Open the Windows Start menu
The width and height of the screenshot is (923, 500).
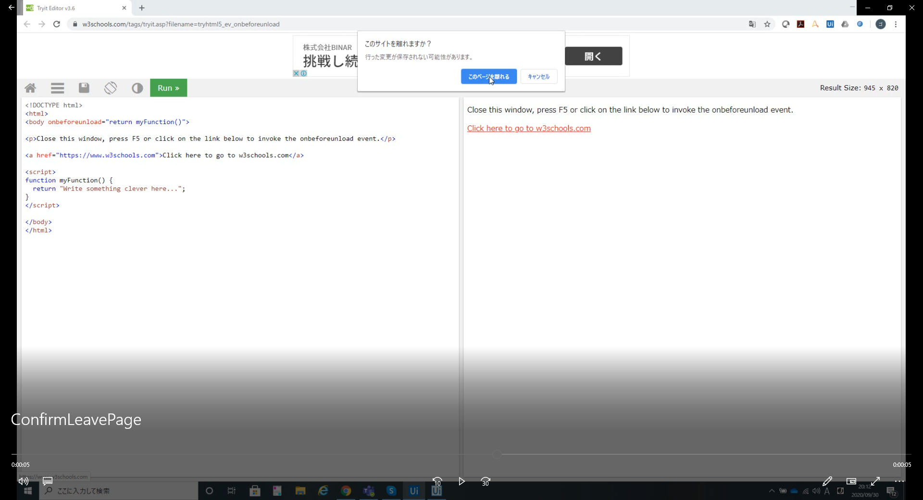tap(28, 491)
